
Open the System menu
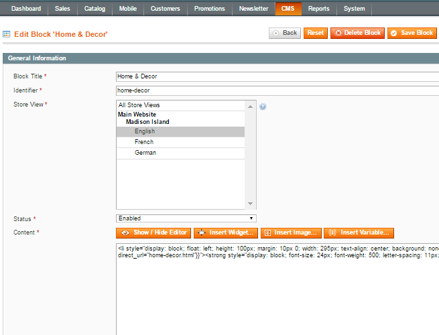(x=354, y=9)
